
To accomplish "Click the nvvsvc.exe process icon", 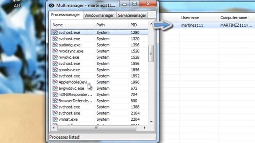I will click(55, 57).
